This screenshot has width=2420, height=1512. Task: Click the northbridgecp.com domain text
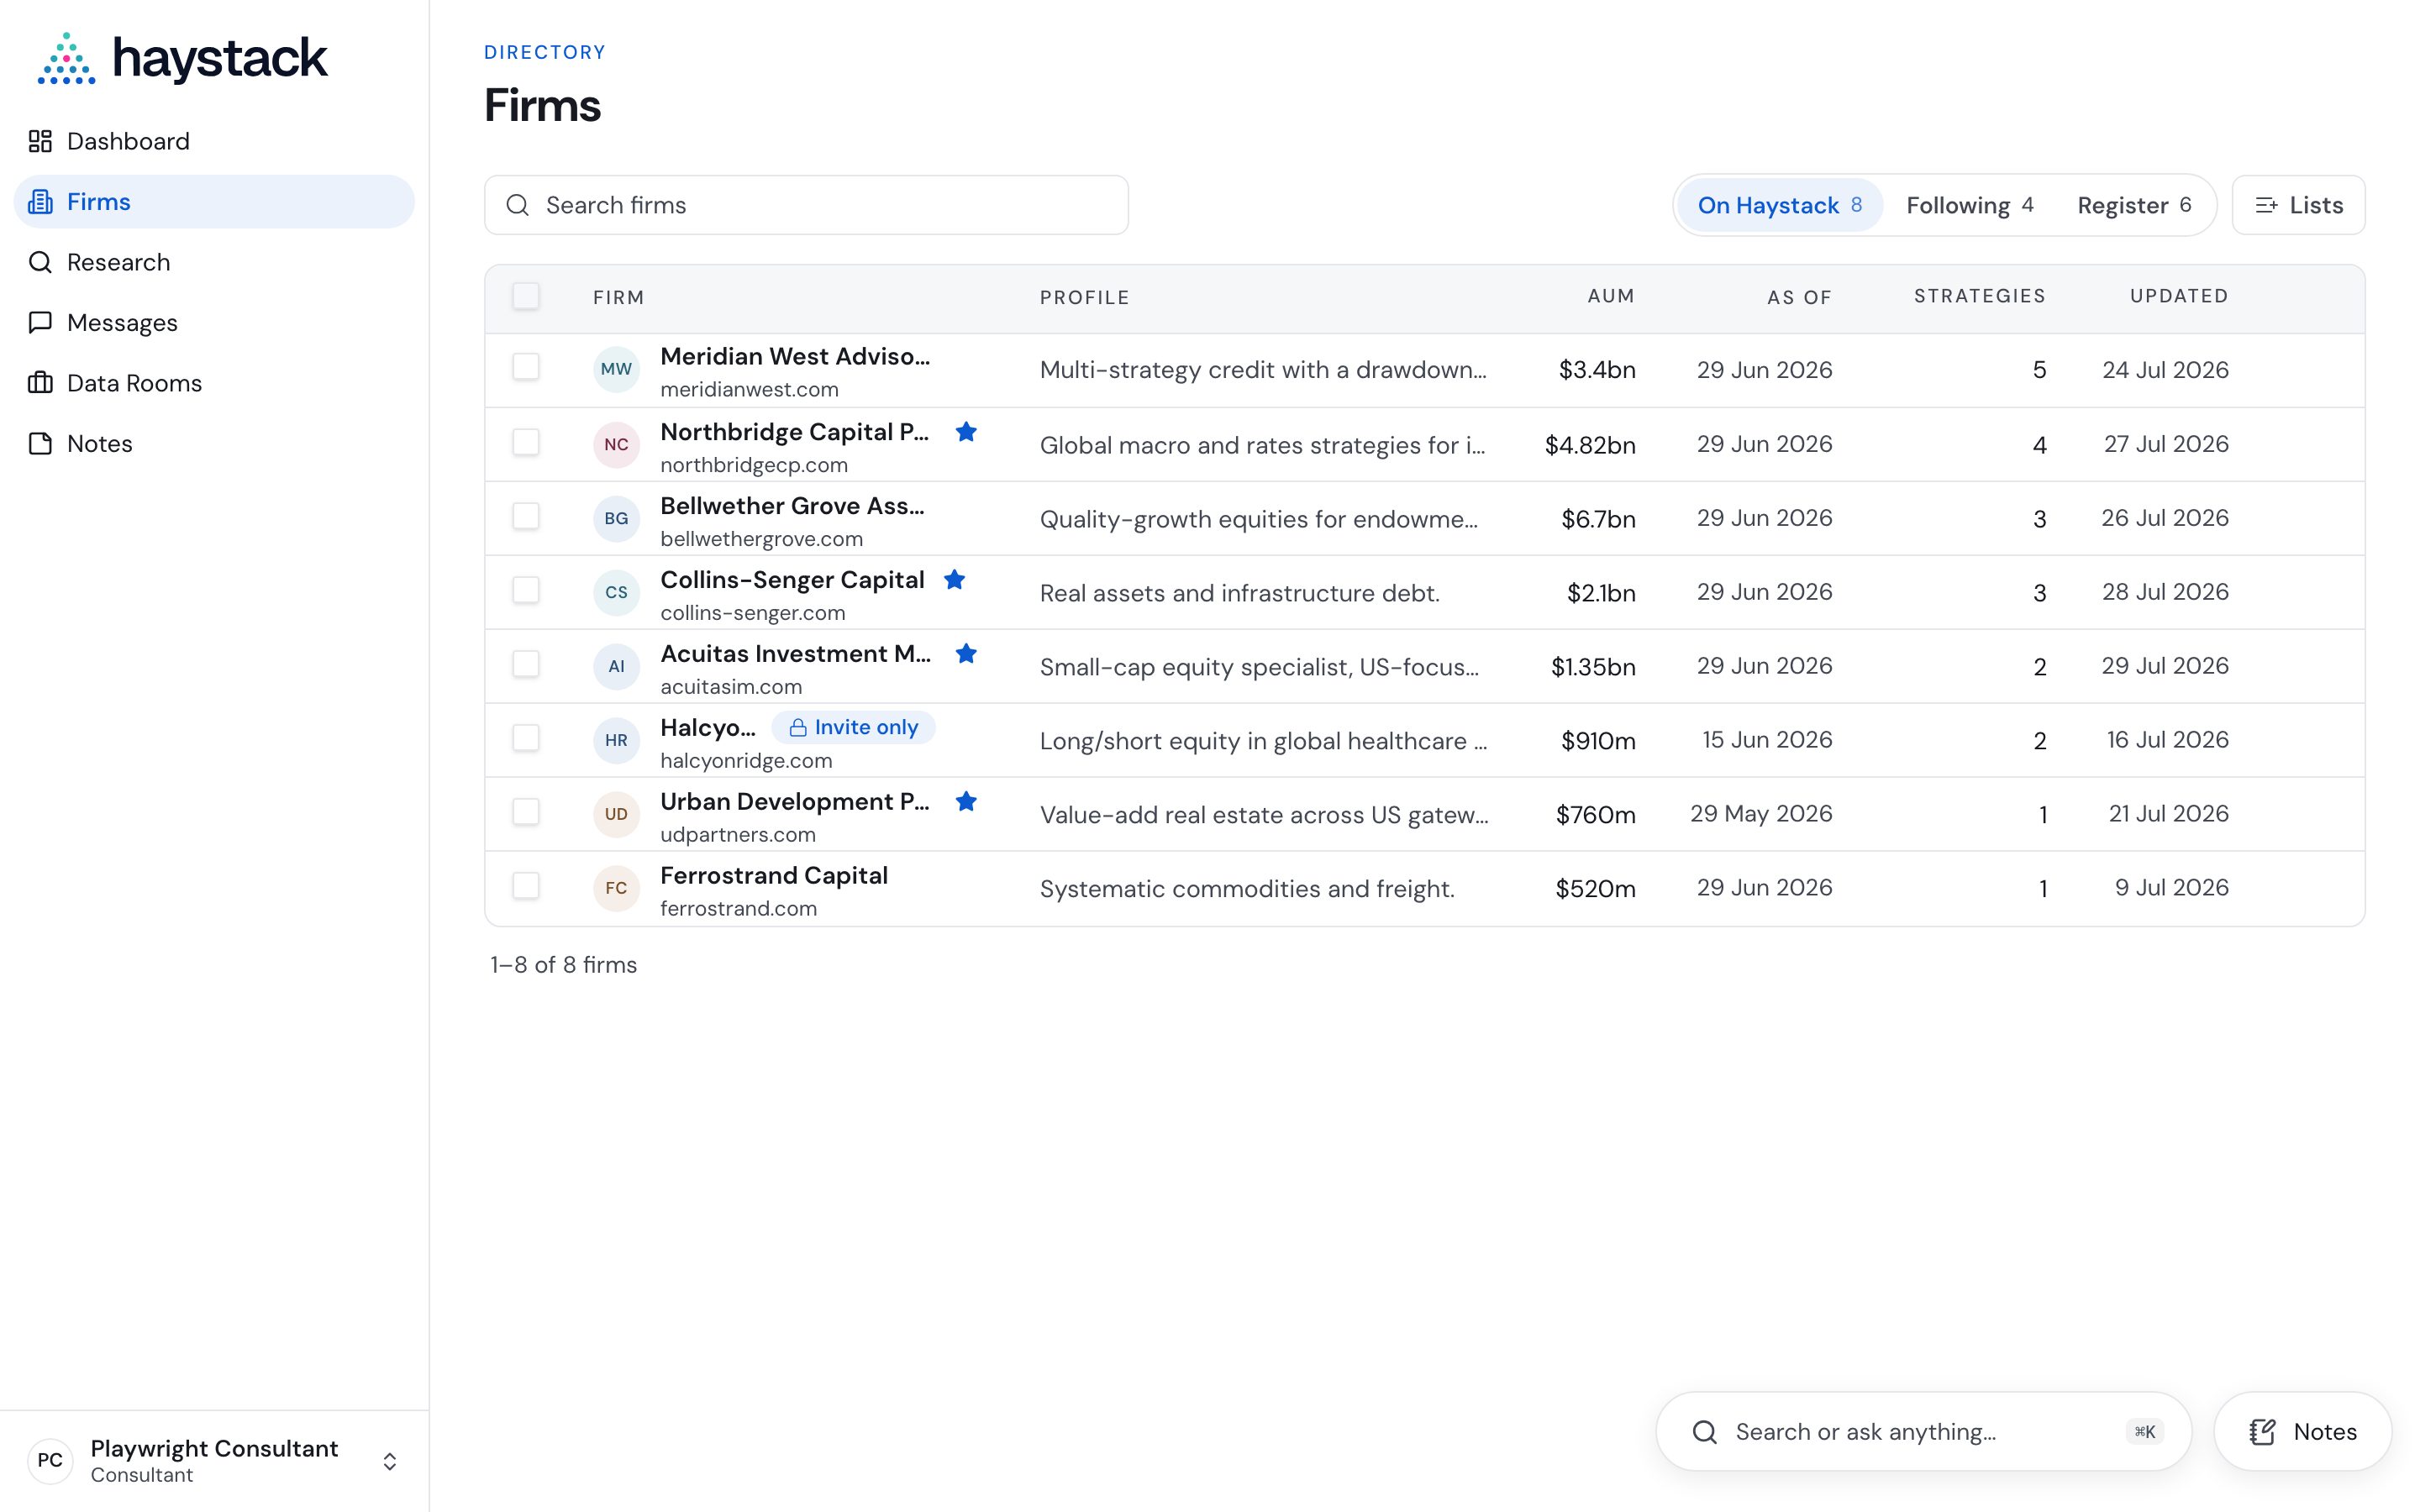[x=754, y=465]
